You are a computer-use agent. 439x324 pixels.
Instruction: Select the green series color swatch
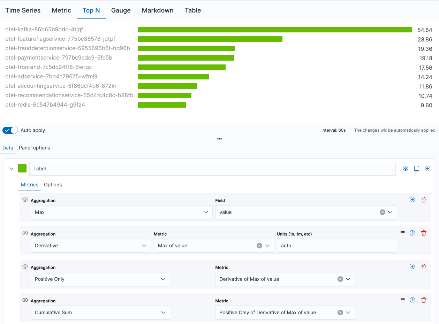pos(22,168)
